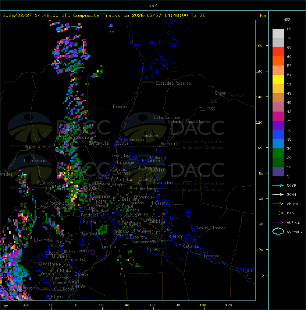This screenshot has width=306, height=310.
Task: Click the 'Zapata' map label
Action: click(82, 274)
